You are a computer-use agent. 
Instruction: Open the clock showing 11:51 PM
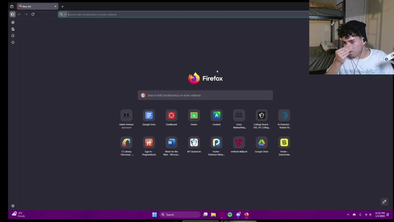coord(380,215)
